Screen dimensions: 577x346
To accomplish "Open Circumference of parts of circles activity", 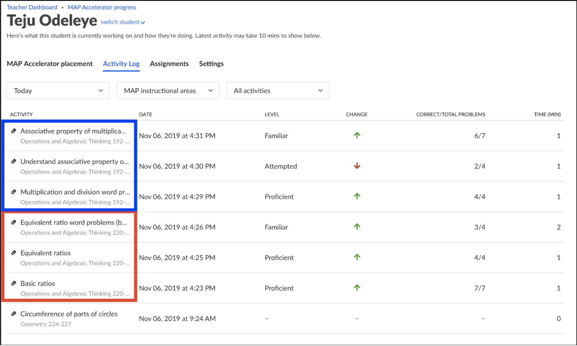I will pyautogui.click(x=69, y=314).
